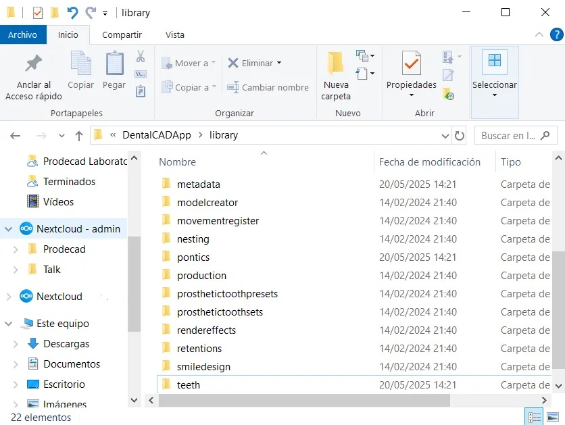Collapse the Nextcloud - admin tree node
The image size is (565, 425).
coord(9,229)
